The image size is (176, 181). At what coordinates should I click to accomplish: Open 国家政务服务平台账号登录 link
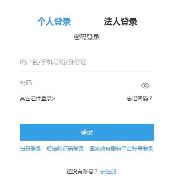pyautogui.click(x=121, y=149)
